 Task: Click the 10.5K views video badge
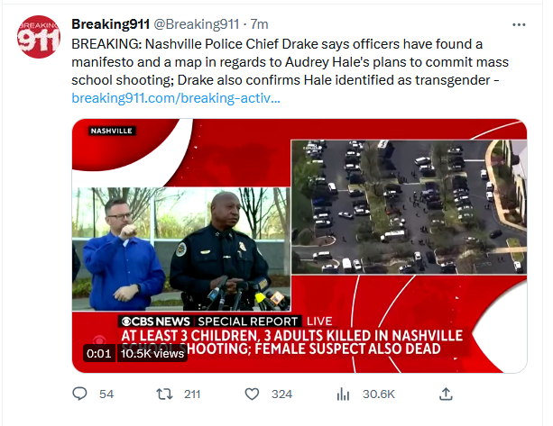coord(152,353)
